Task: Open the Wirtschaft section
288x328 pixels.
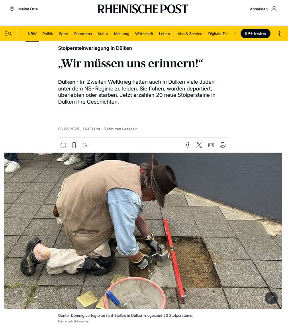Action: (x=144, y=34)
